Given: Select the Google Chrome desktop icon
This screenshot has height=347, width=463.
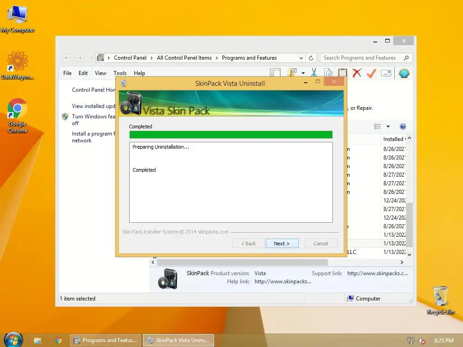Looking at the screenshot, I should [x=18, y=116].
